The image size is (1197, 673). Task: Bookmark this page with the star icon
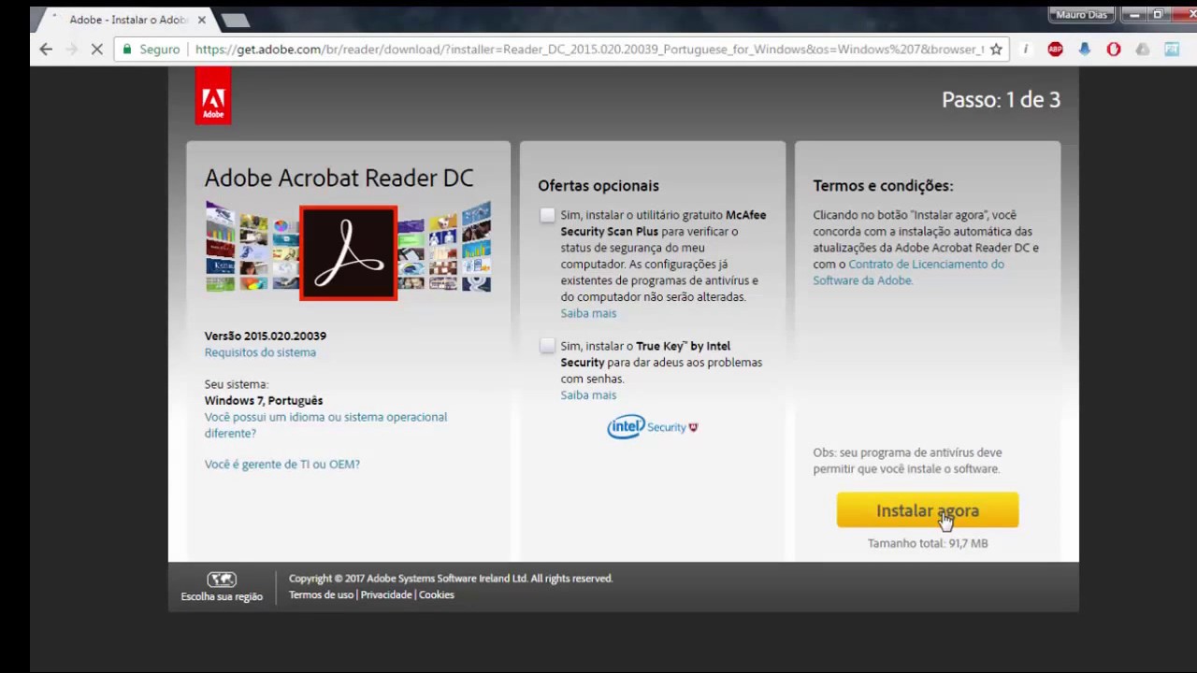(996, 50)
